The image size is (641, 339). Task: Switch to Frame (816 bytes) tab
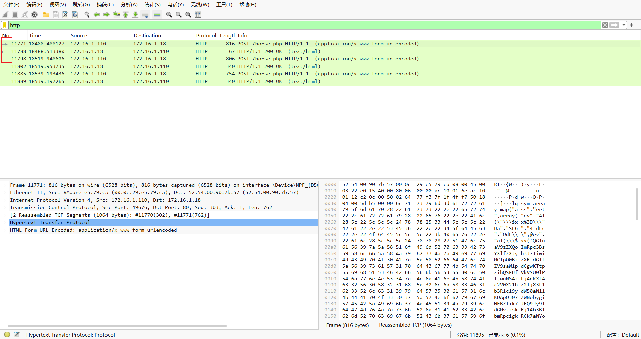tap(347, 325)
